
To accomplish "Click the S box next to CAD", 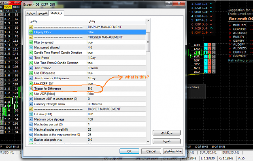I will tap(209, 49).
